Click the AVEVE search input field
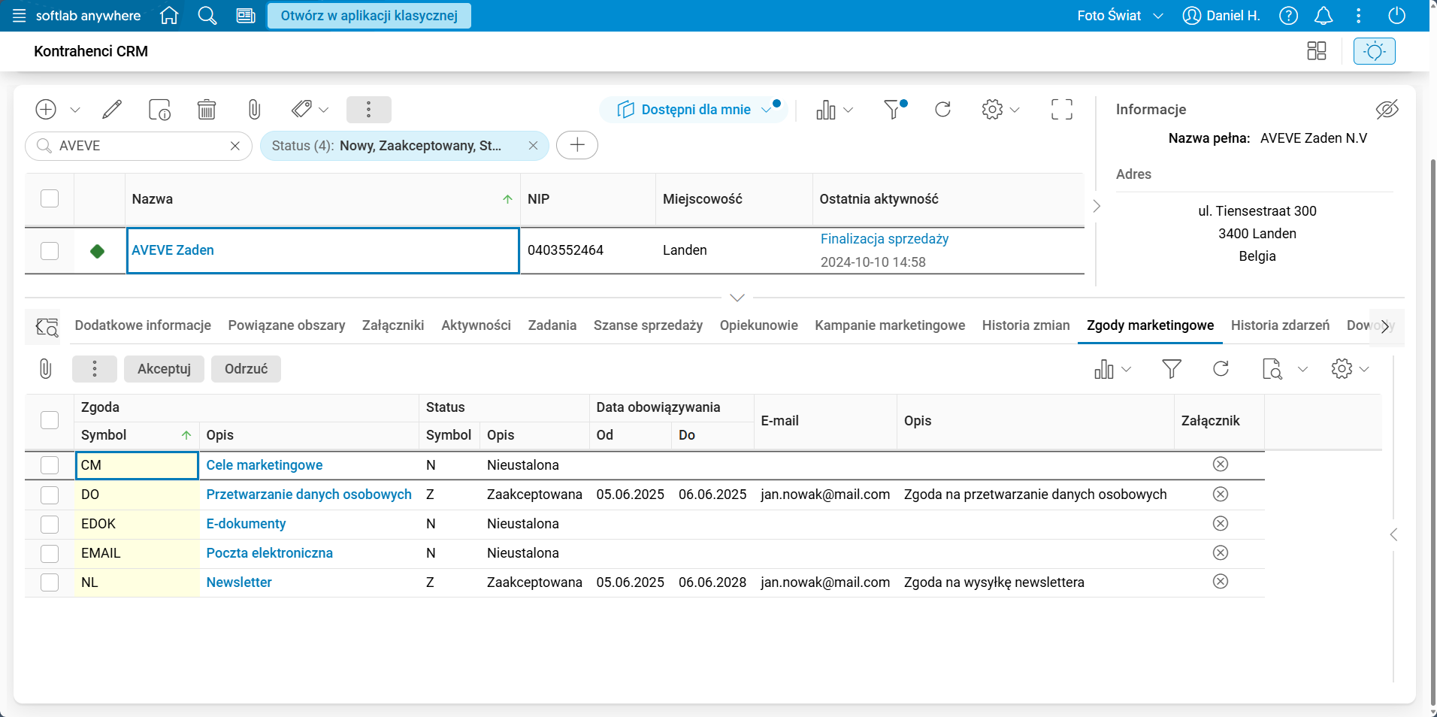This screenshot has width=1437, height=717. 139,146
